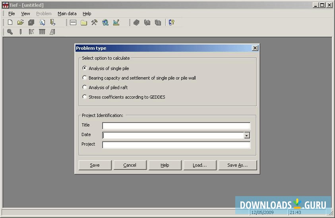Image resolution: width=335 pixels, height=218 pixels.
Task: Click the globe with letter A icon
Action: pyautogui.click(x=105, y=23)
